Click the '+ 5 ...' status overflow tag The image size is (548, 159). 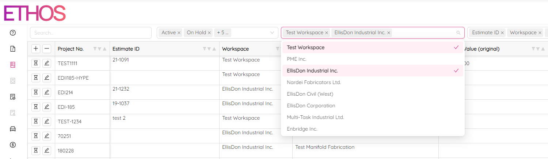[222, 33]
